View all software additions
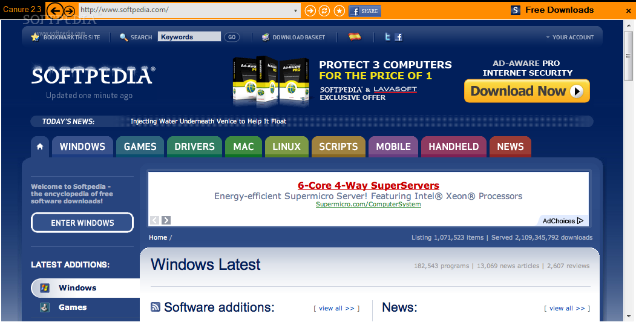636x325 pixels. pyautogui.click(x=336, y=309)
